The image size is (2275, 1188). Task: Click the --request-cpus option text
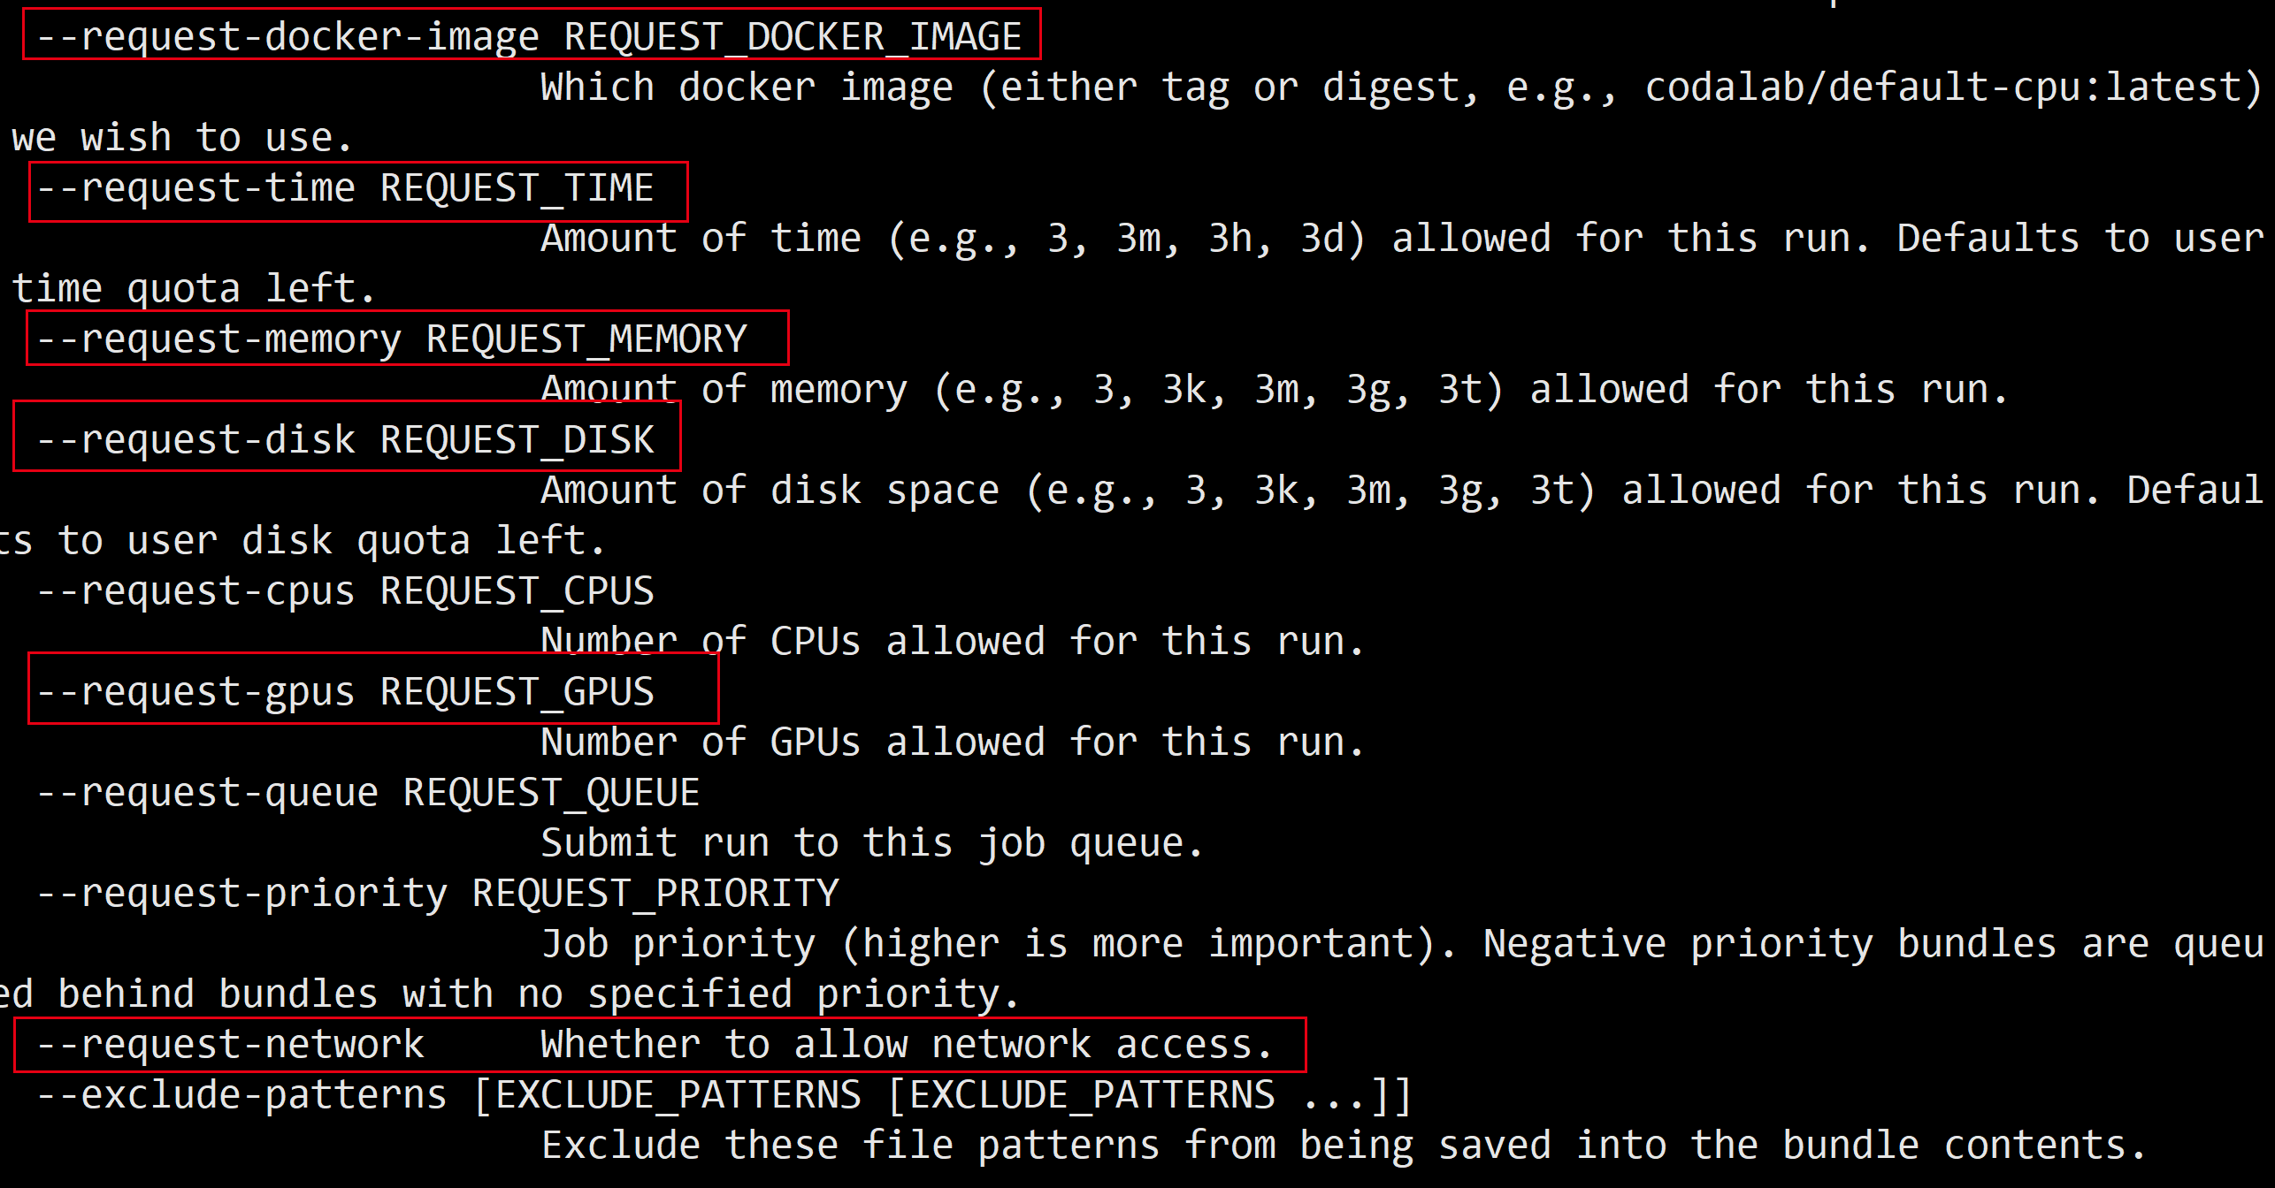[195, 591]
